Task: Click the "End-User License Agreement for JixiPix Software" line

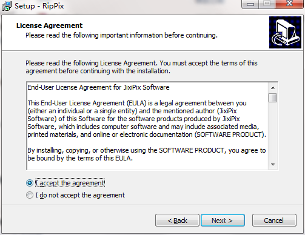Action: [x=98, y=87]
